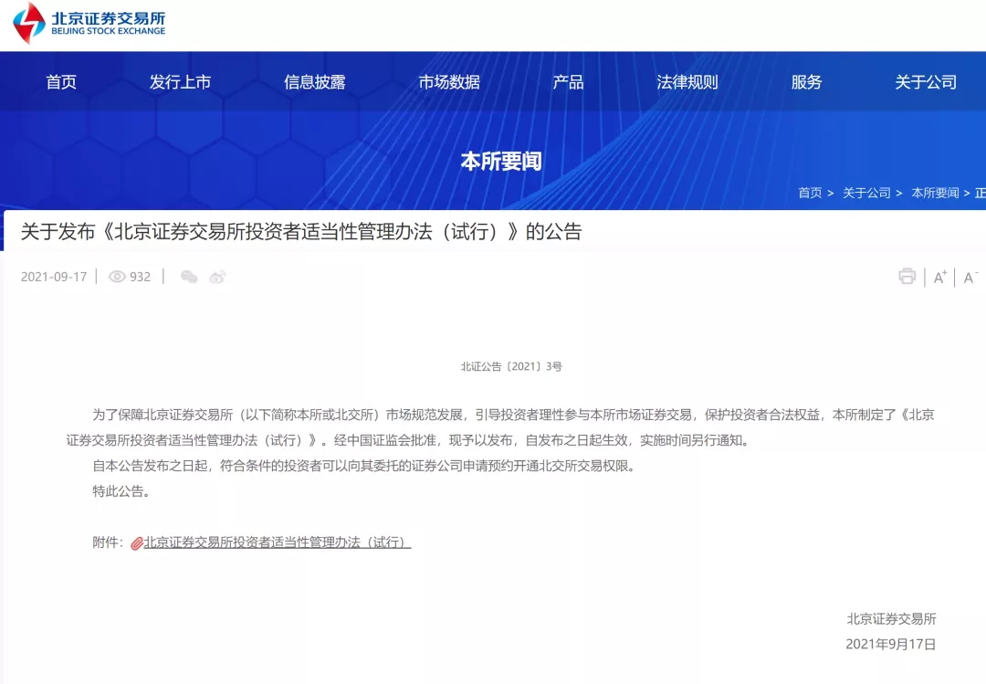Go to 本所要闻 in the breadcrumb

click(935, 193)
